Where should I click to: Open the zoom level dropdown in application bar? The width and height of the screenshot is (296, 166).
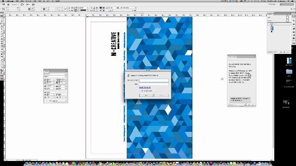coord(14,4)
